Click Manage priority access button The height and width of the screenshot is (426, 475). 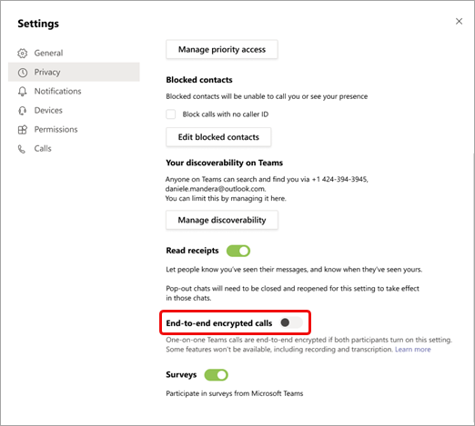(x=222, y=49)
